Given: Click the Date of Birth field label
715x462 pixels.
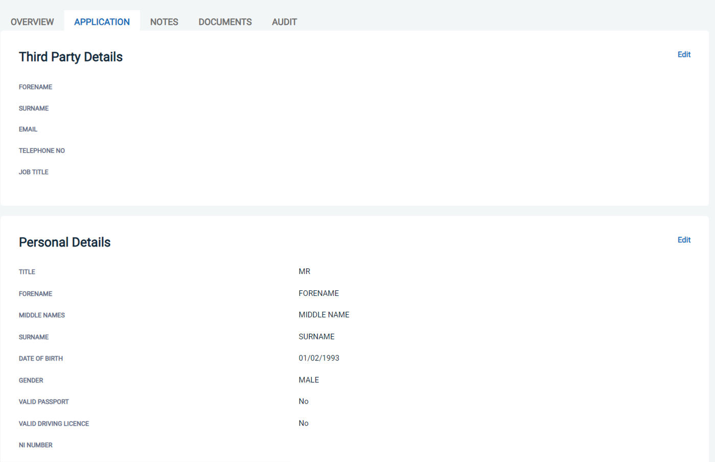Looking at the screenshot, I should click(41, 359).
